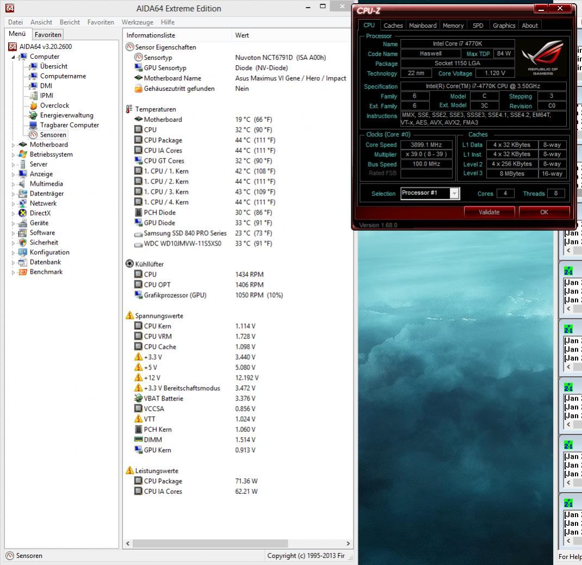Click AIDA64 v3.20.2600 root icon

pyautogui.click(x=13, y=47)
